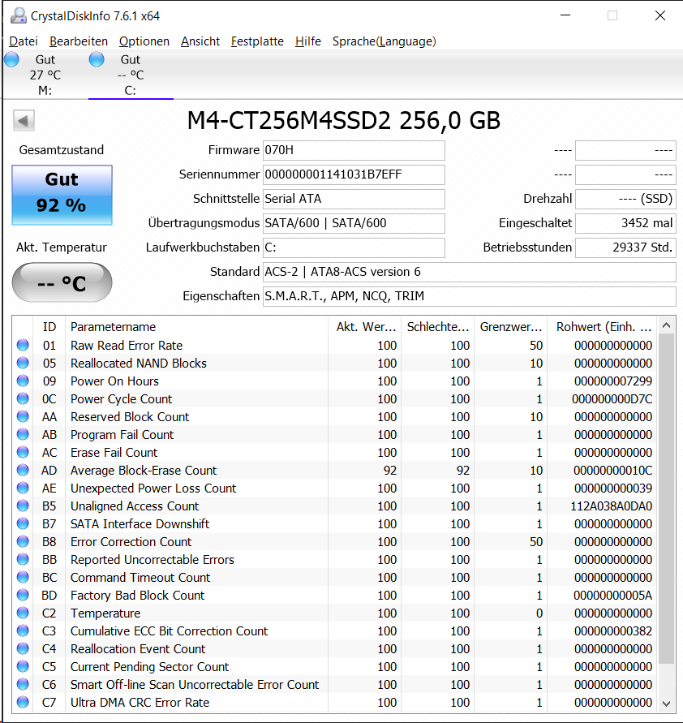Click the Schnittstelle field Serial ATA
This screenshot has height=723, width=683.
[x=354, y=199]
